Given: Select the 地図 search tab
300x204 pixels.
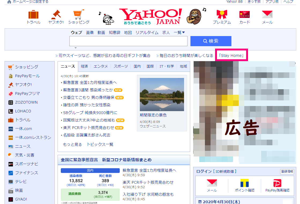Looking at the screenshot, I should tap(128, 33).
